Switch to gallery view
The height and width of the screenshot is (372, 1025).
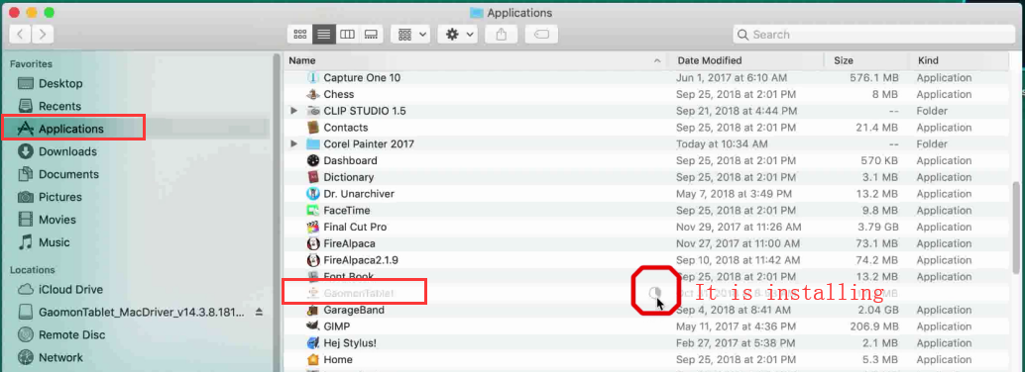tap(371, 34)
